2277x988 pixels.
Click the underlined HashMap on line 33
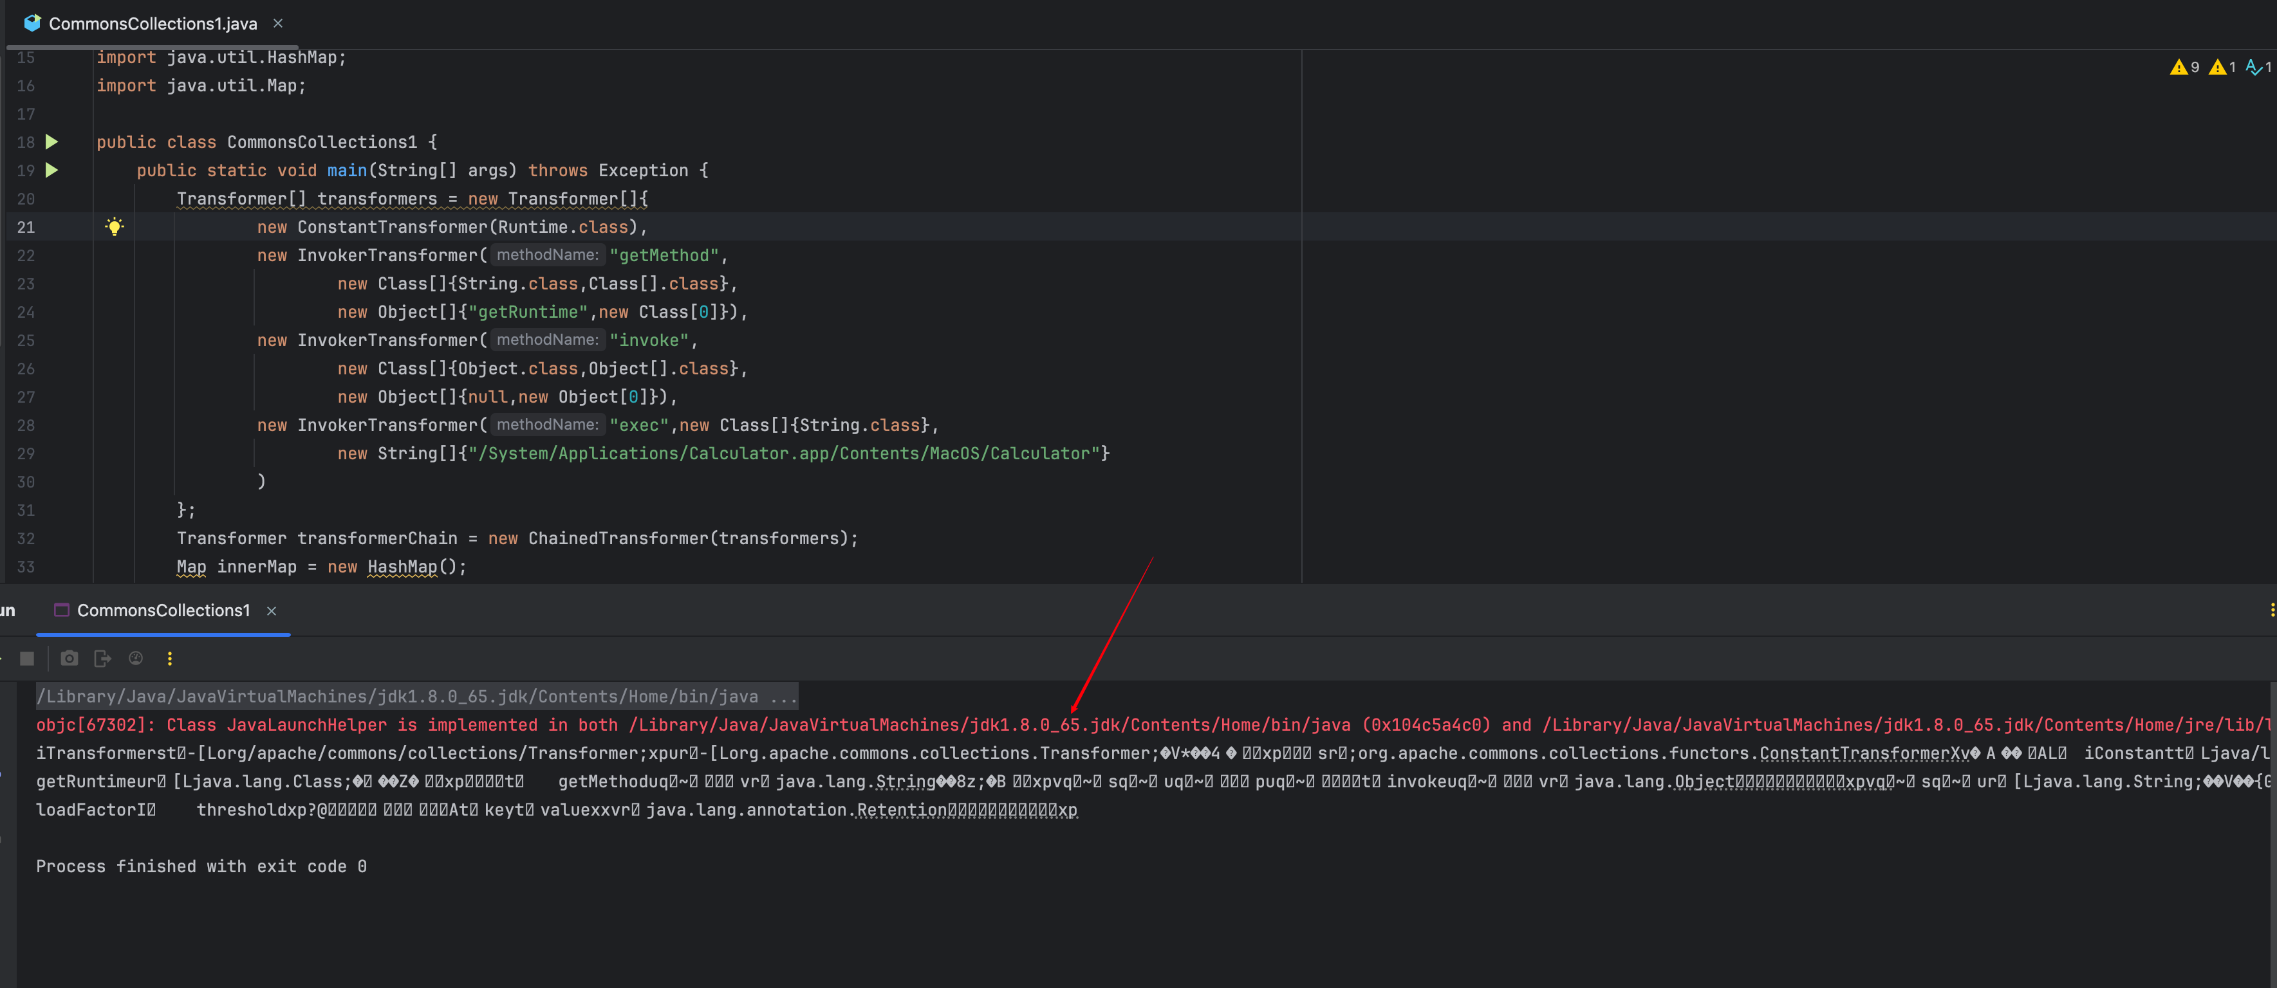(402, 567)
